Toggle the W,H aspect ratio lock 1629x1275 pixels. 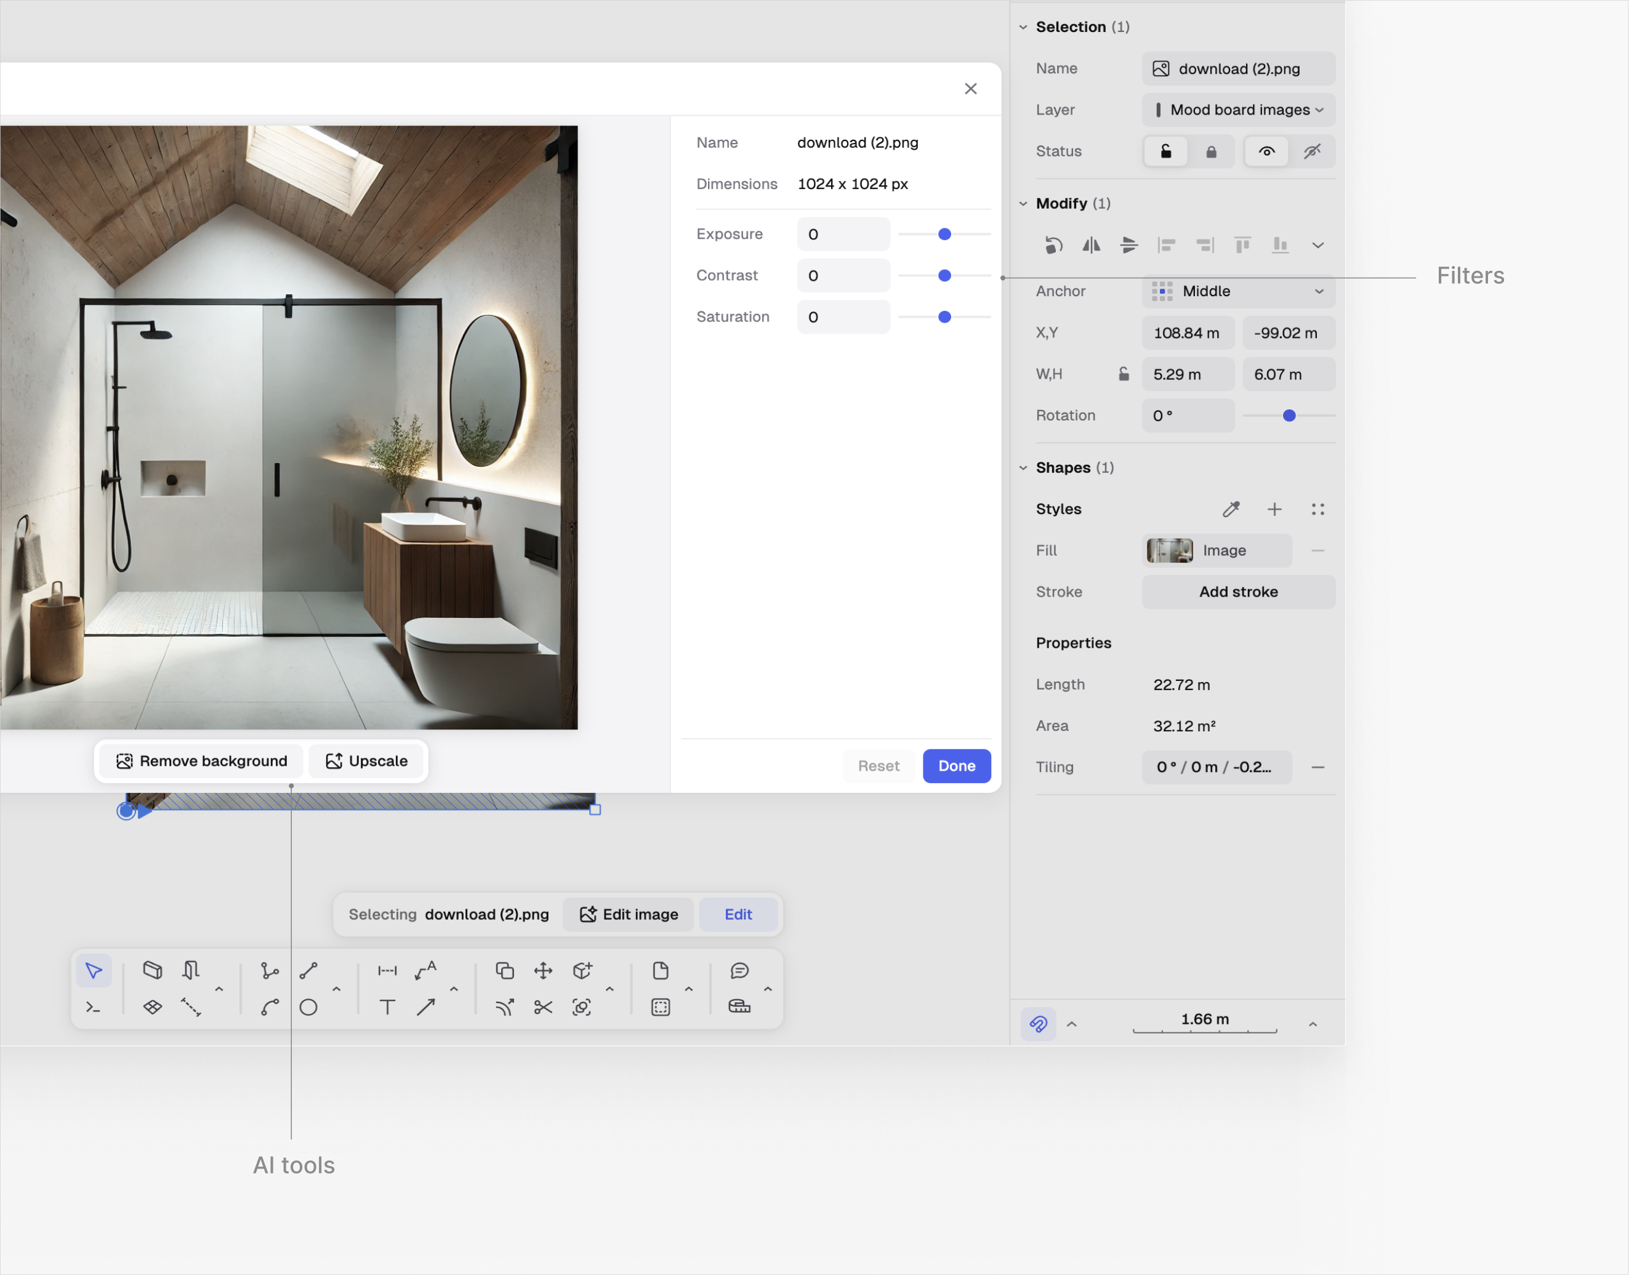[1124, 374]
